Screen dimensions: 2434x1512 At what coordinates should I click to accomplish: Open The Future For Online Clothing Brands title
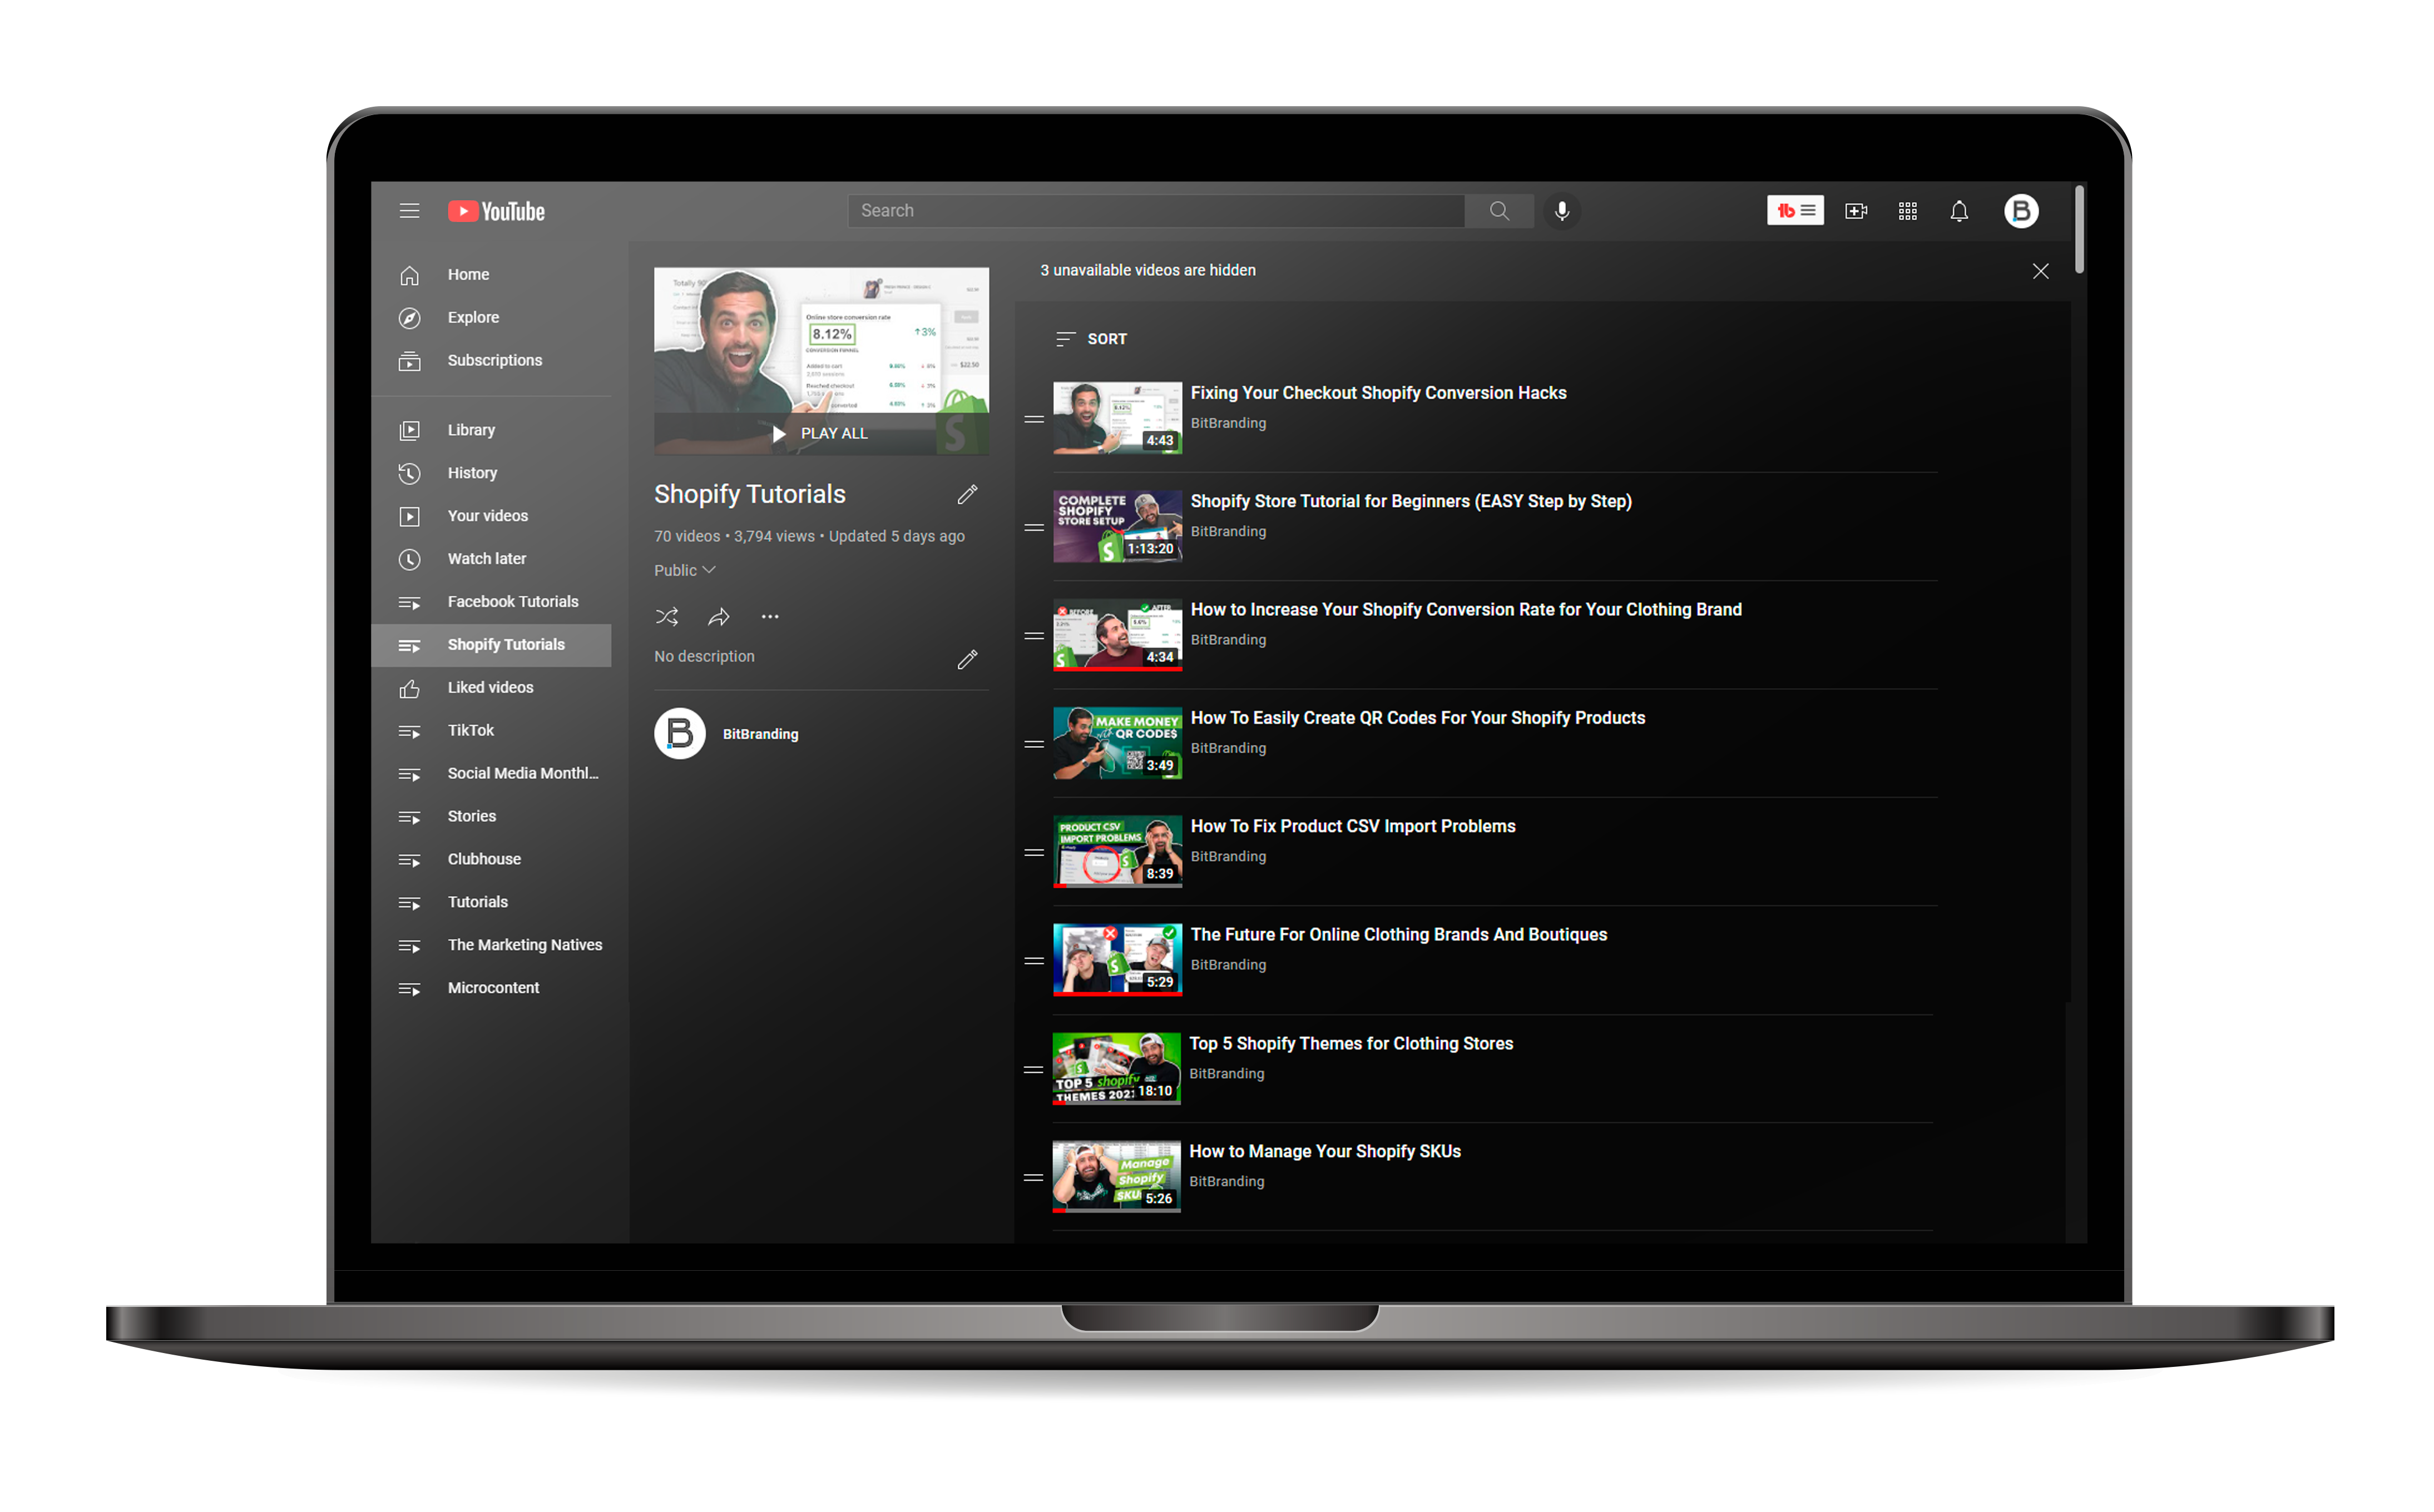point(1398,935)
